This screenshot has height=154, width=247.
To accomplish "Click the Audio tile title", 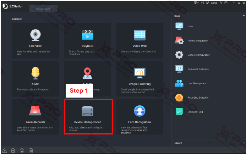I will [35, 84].
